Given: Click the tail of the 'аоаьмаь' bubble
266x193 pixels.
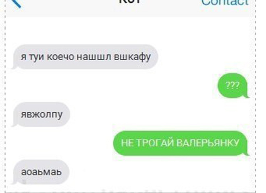Looking at the screenshot, I should tap(15, 182).
